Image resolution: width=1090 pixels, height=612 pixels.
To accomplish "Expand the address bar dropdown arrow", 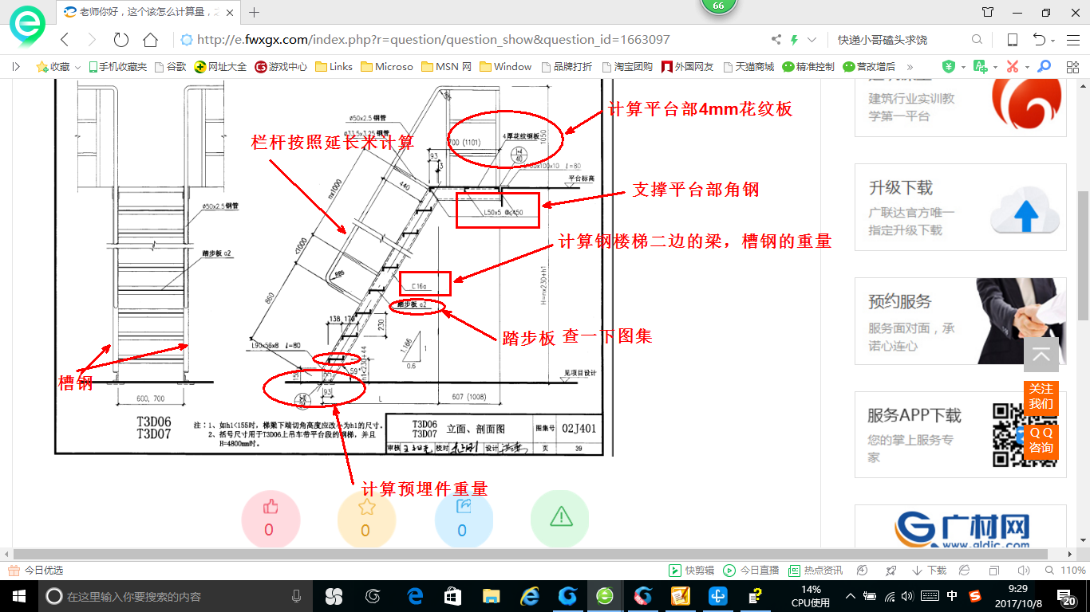I will click(812, 40).
